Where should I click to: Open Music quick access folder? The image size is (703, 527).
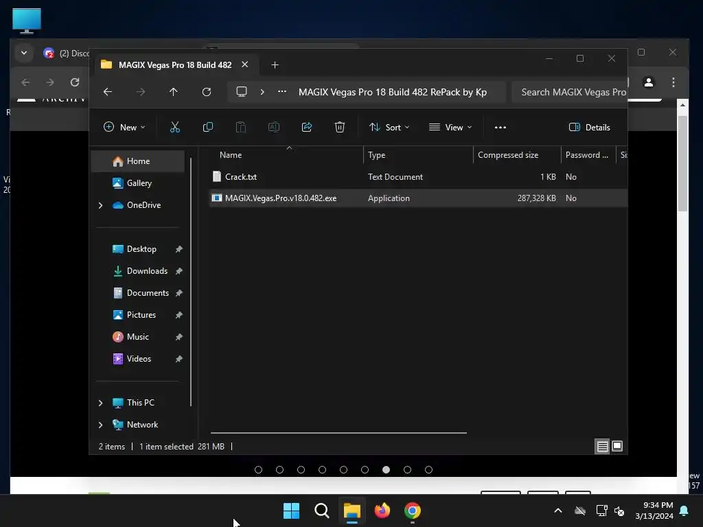click(138, 337)
